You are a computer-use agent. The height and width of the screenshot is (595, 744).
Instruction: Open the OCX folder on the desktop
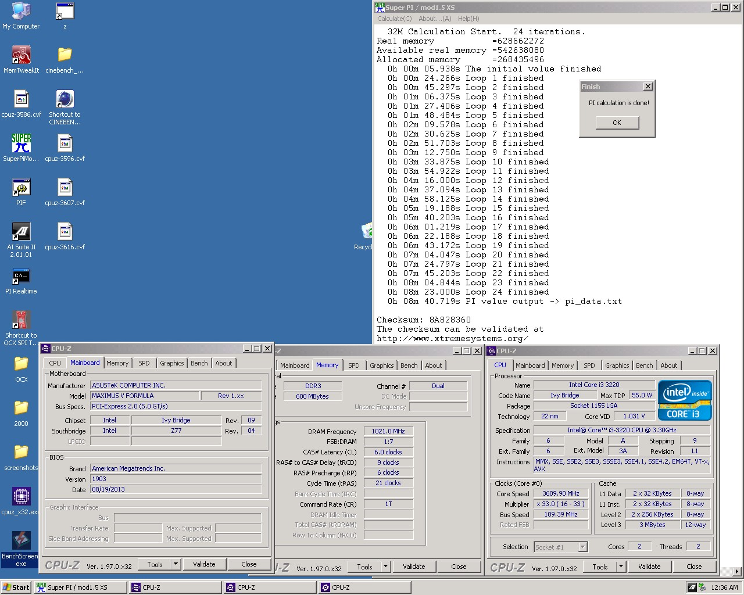(21, 369)
